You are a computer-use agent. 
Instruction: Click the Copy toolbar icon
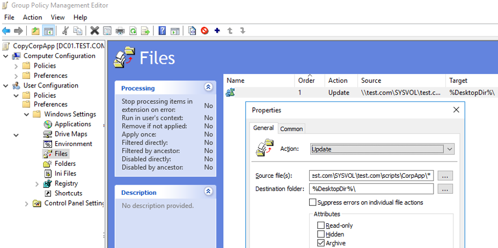coord(77,31)
